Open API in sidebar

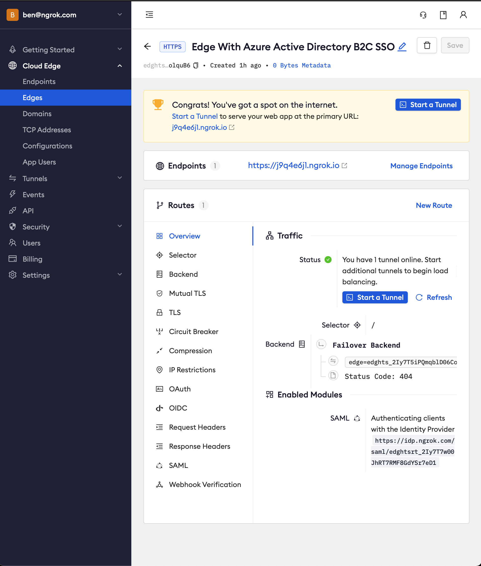[65, 211]
